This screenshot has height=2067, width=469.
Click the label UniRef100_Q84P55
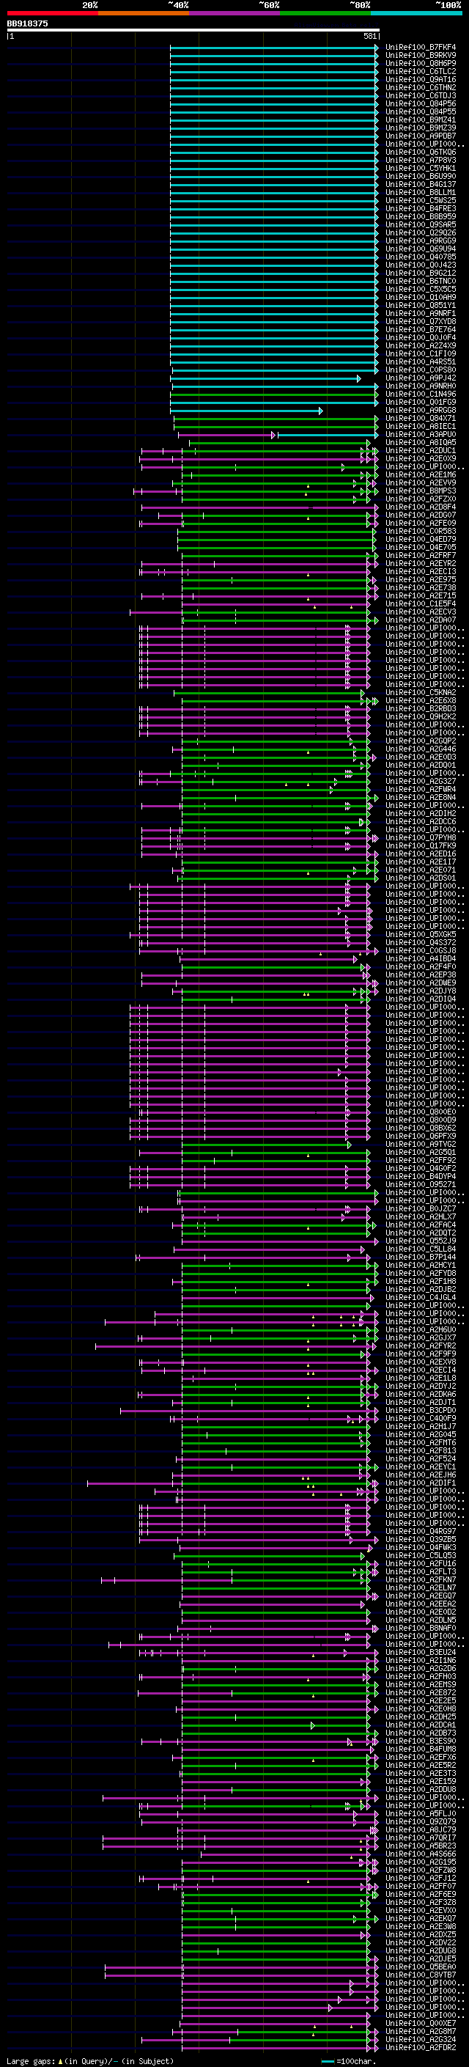pyautogui.click(x=421, y=111)
